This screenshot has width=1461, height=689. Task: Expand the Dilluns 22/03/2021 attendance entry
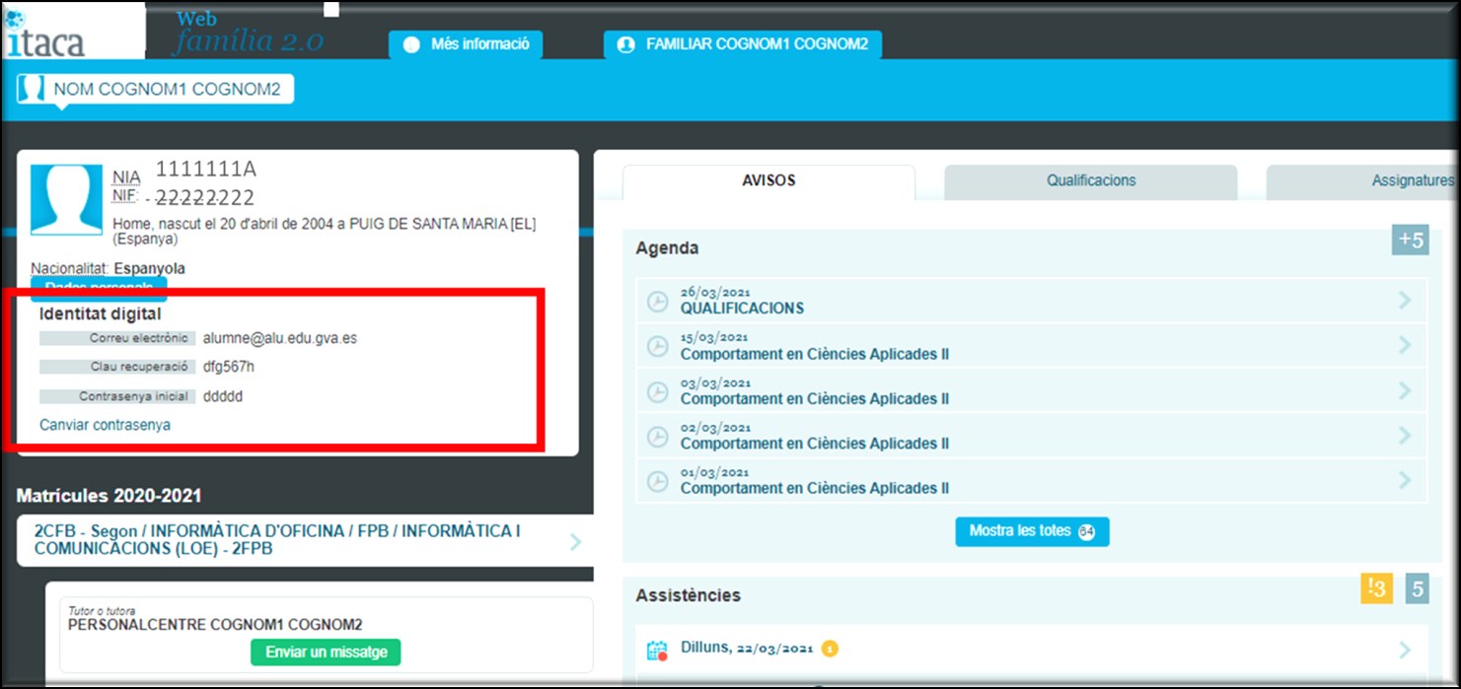pyautogui.click(x=1405, y=649)
